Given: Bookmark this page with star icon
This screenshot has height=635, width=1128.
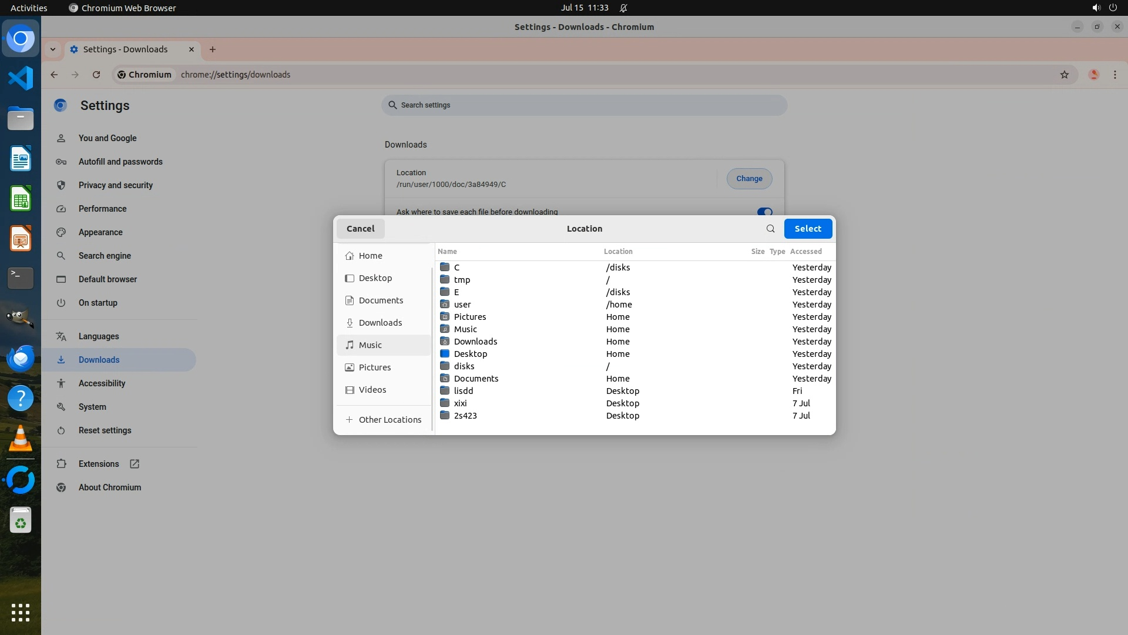Looking at the screenshot, I should click(1064, 75).
